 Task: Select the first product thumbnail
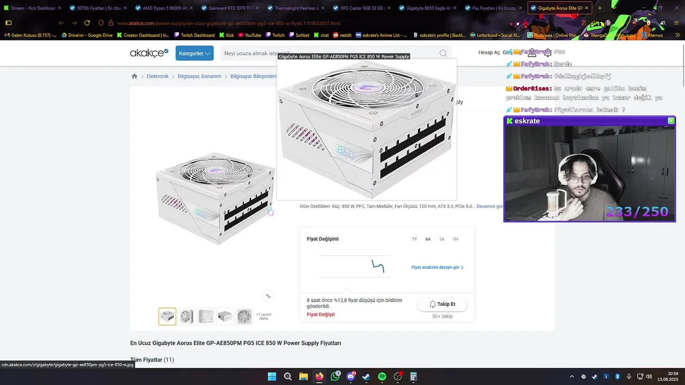click(x=167, y=317)
